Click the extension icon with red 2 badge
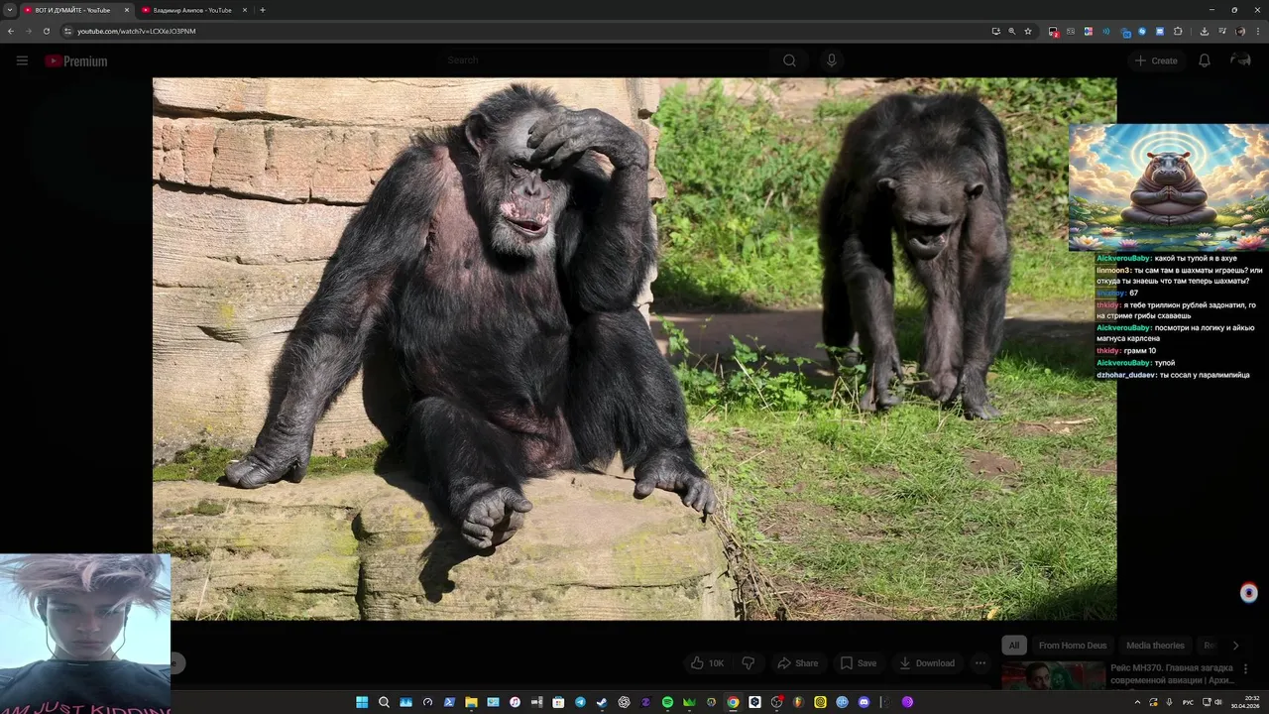The height and width of the screenshot is (714, 1269). [1054, 31]
